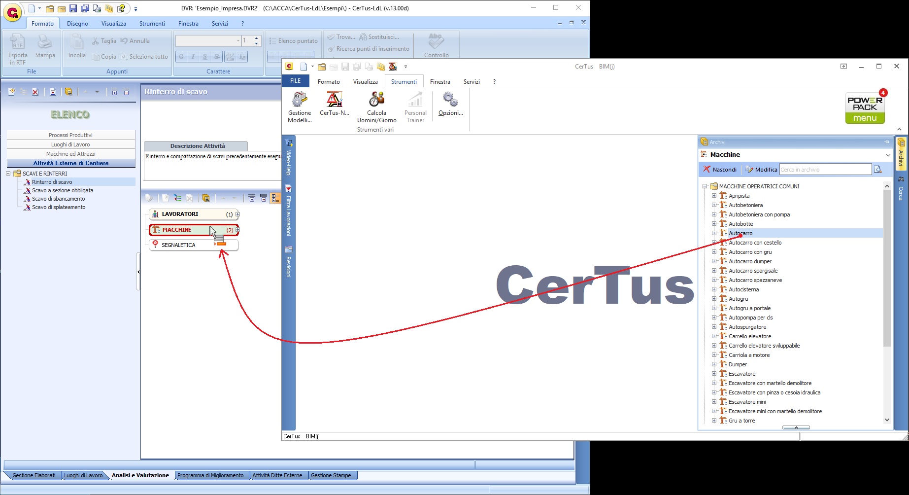Image resolution: width=909 pixels, height=495 pixels.
Task: Click the Modifica button in Archivi
Action: 761,170
